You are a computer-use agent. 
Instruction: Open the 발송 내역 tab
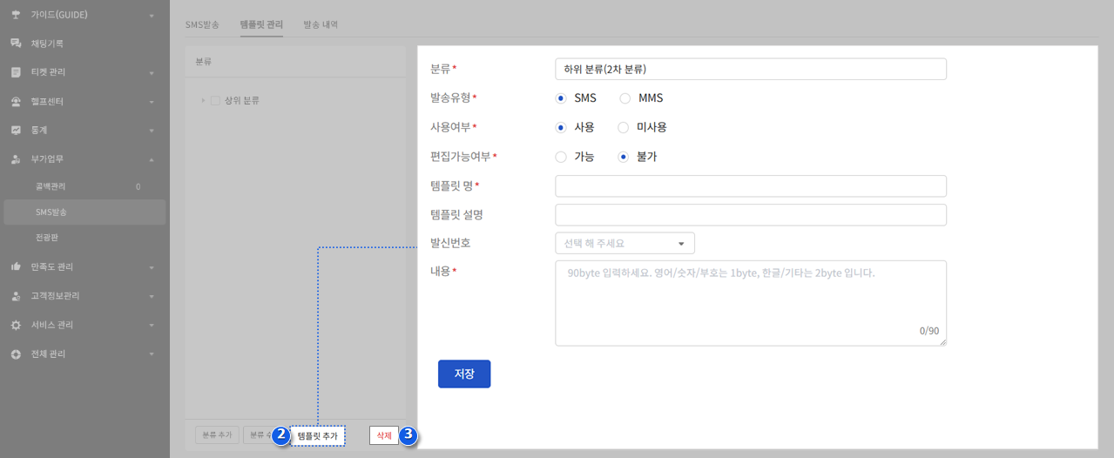click(x=321, y=24)
